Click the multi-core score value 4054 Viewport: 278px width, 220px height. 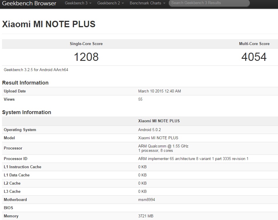click(x=254, y=57)
